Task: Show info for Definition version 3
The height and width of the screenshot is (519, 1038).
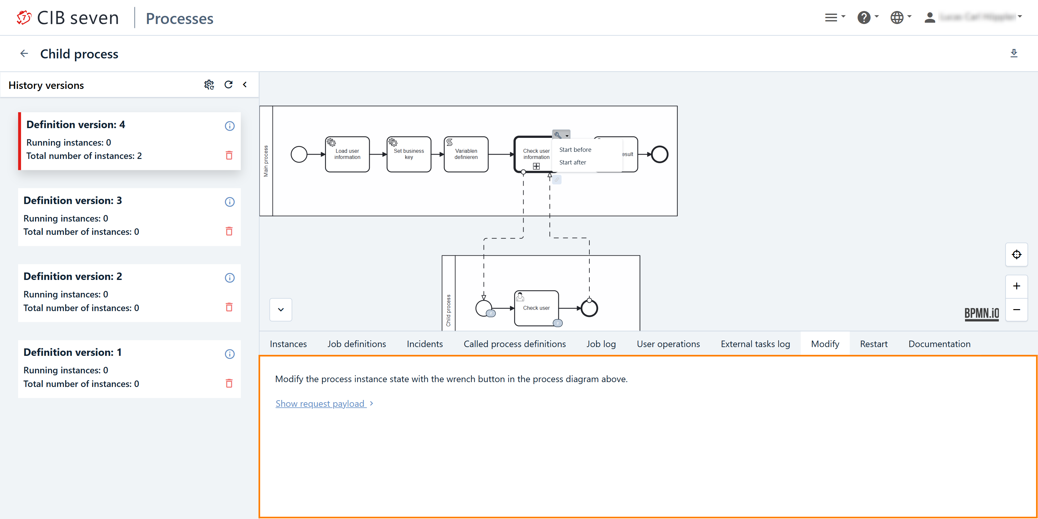Action: click(230, 202)
